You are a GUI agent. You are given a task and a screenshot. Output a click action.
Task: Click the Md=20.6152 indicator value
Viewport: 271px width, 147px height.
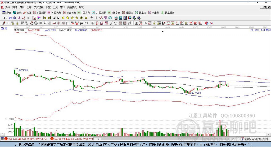[x=65, y=30]
